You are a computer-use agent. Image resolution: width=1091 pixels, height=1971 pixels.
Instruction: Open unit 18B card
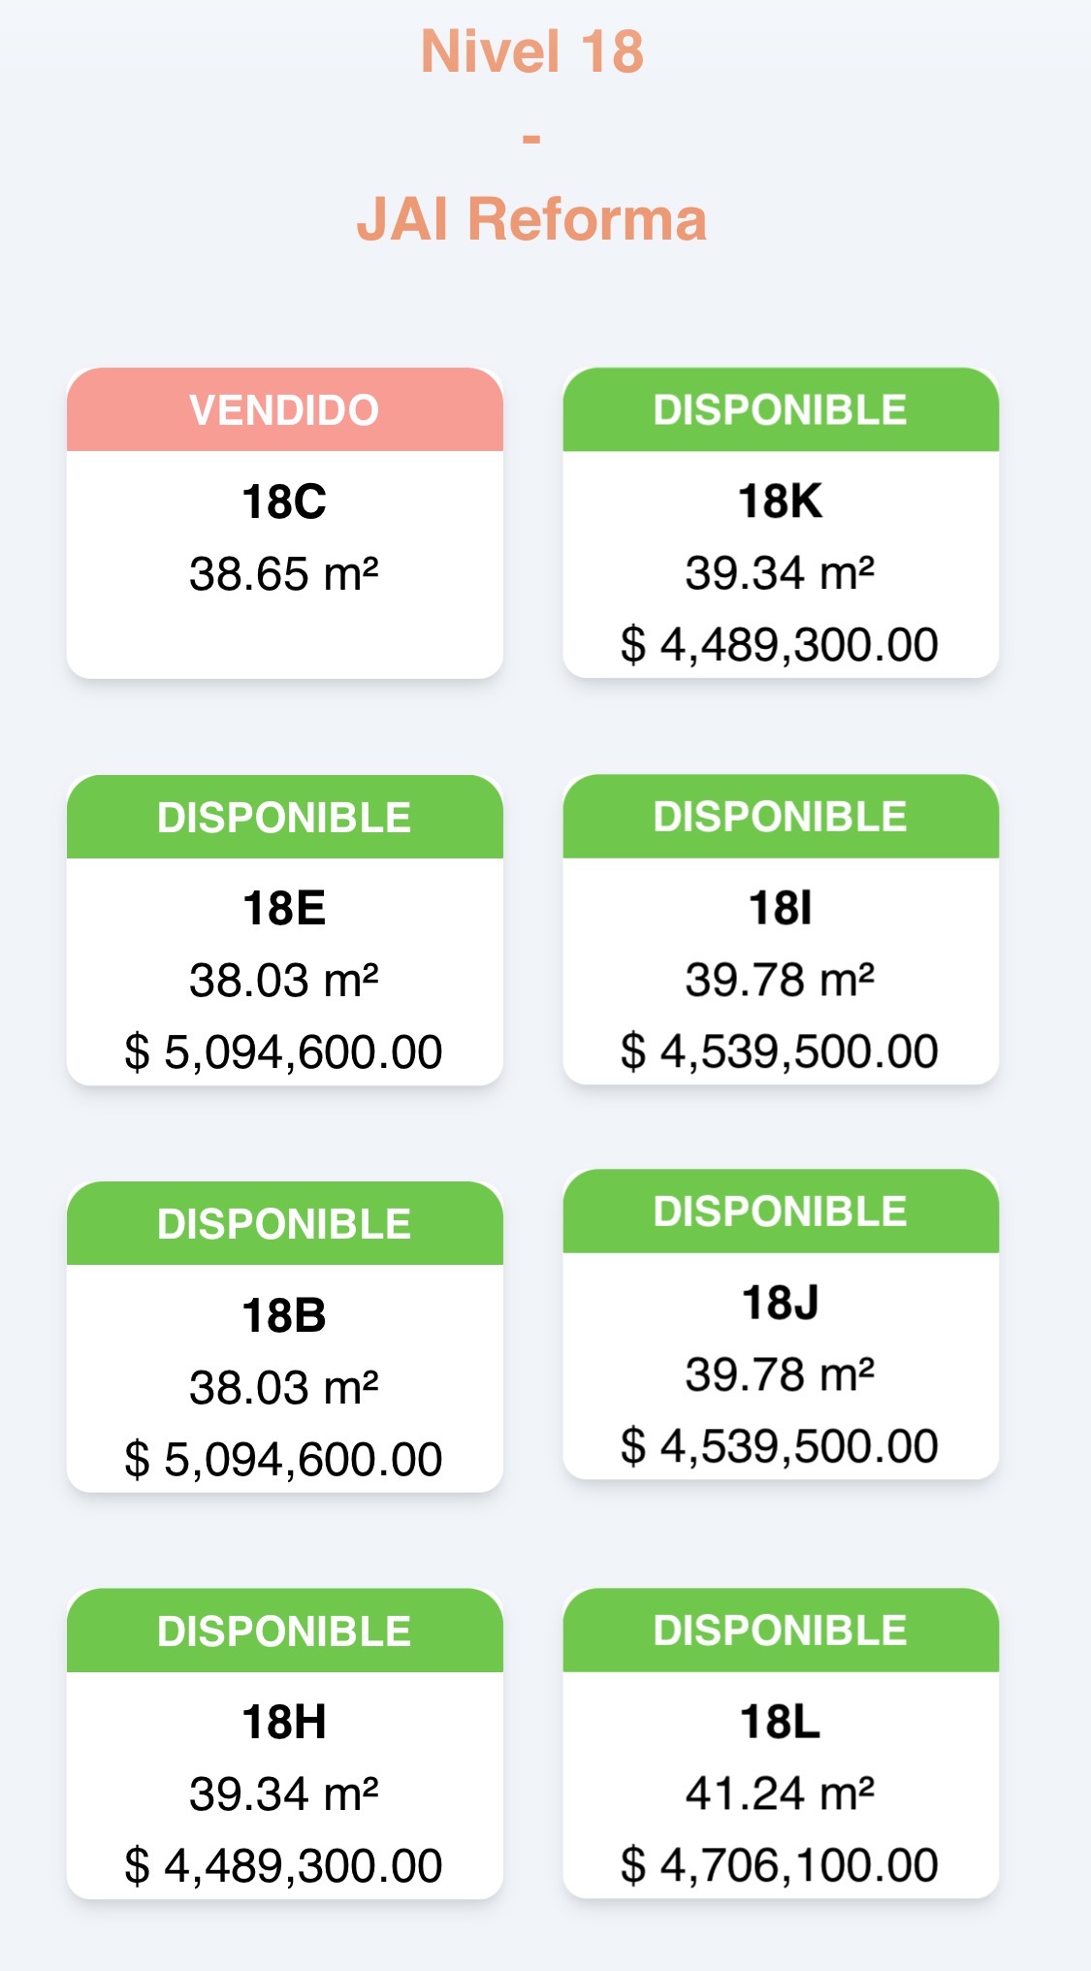(284, 1337)
